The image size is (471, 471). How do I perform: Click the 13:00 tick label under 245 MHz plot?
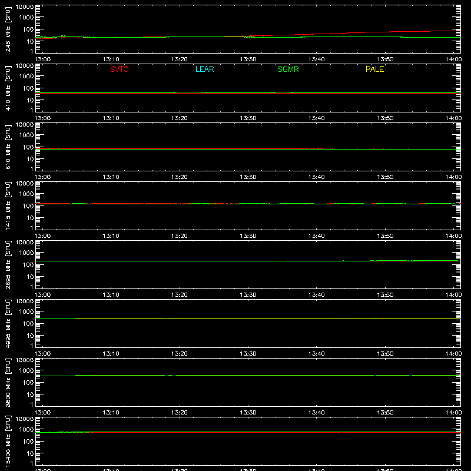[42, 59]
